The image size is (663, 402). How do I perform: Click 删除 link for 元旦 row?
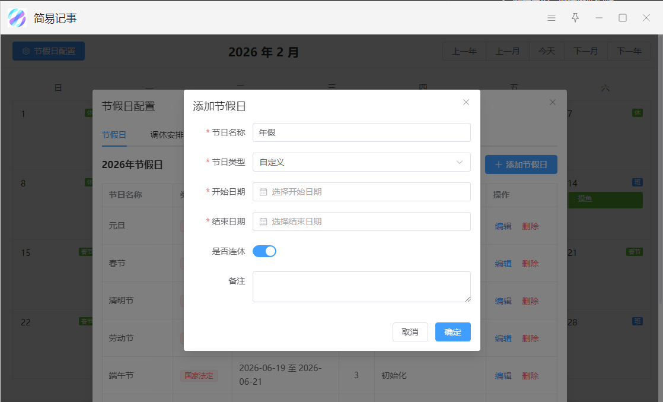(530, 226)
